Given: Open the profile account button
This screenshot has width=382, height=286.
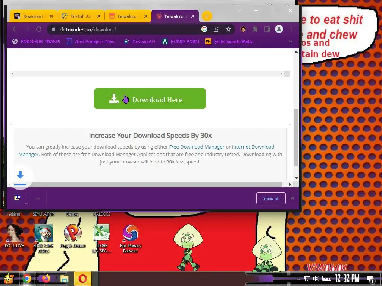Looking at the screenshot, I should click(x=279, y=29).
